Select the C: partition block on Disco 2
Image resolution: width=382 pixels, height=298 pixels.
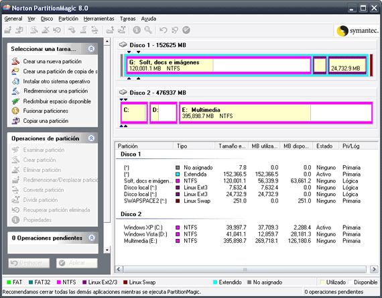tap(134, 113)
